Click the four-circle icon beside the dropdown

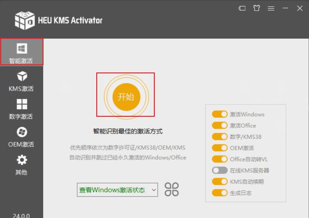pyautogui.click(x=172, y=190)
